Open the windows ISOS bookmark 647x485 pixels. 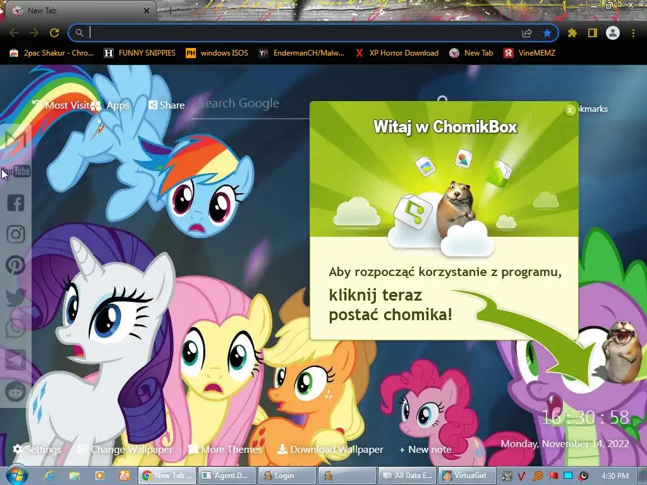coord(217,53)
